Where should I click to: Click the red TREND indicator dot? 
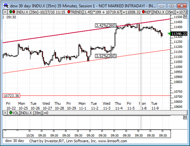[x=69, y=12]
